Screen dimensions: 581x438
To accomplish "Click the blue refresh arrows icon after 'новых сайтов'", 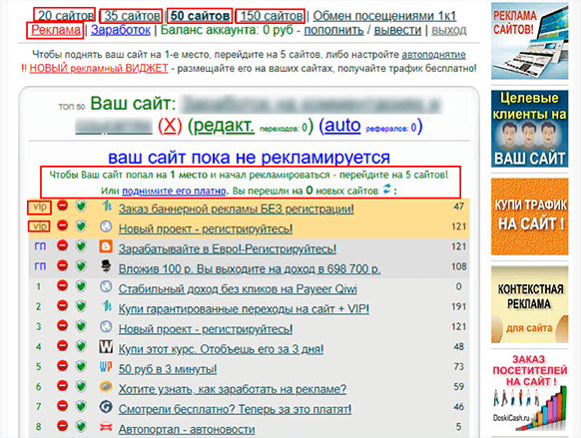I will (386, 189).
